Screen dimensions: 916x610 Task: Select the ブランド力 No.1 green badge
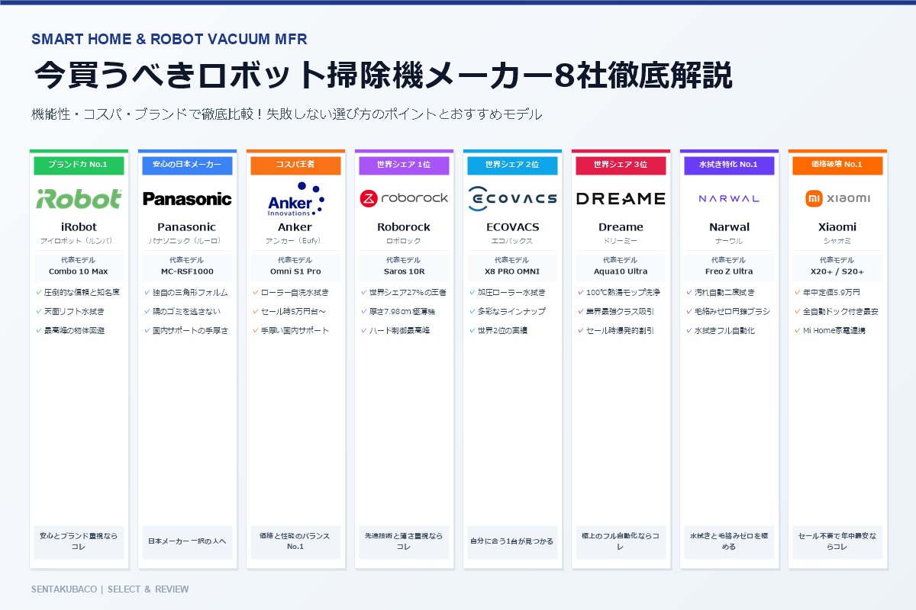79,165
